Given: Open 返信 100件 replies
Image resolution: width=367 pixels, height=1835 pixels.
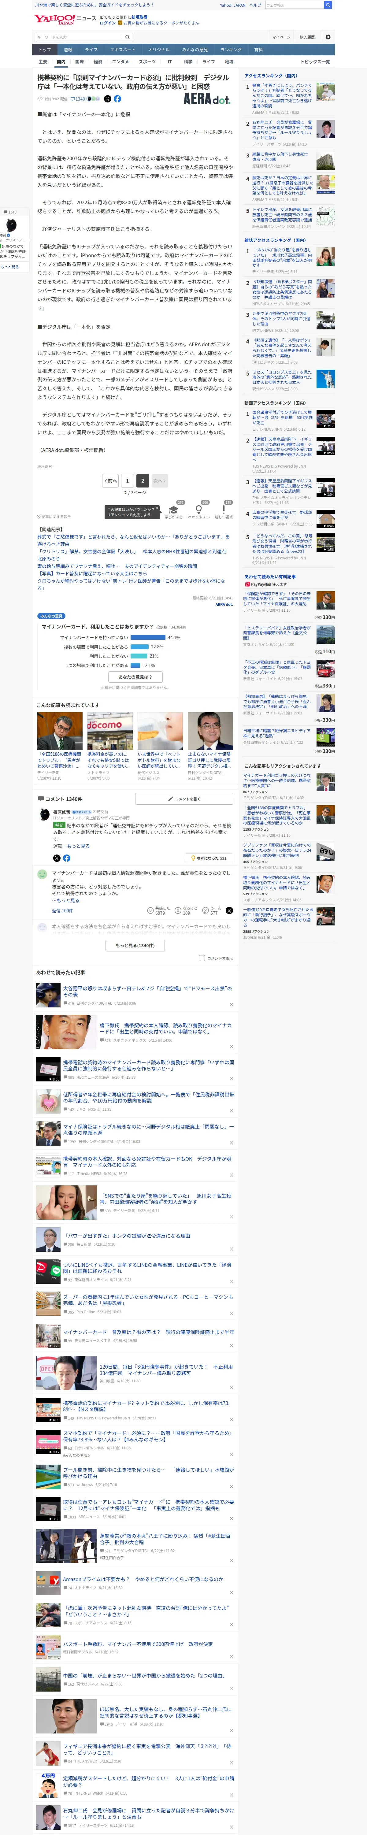Looking at the screenshot, I should point(62,910).
